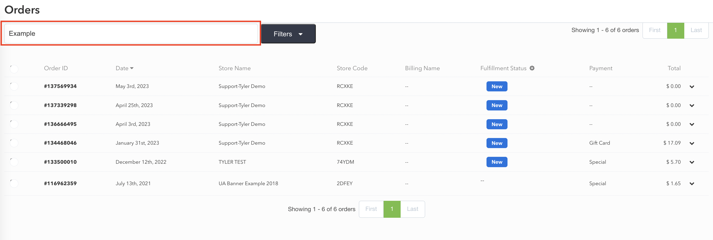
Task: Go to page 1 in top pagination
Action: pyautogui.click(x=675, y=30)
